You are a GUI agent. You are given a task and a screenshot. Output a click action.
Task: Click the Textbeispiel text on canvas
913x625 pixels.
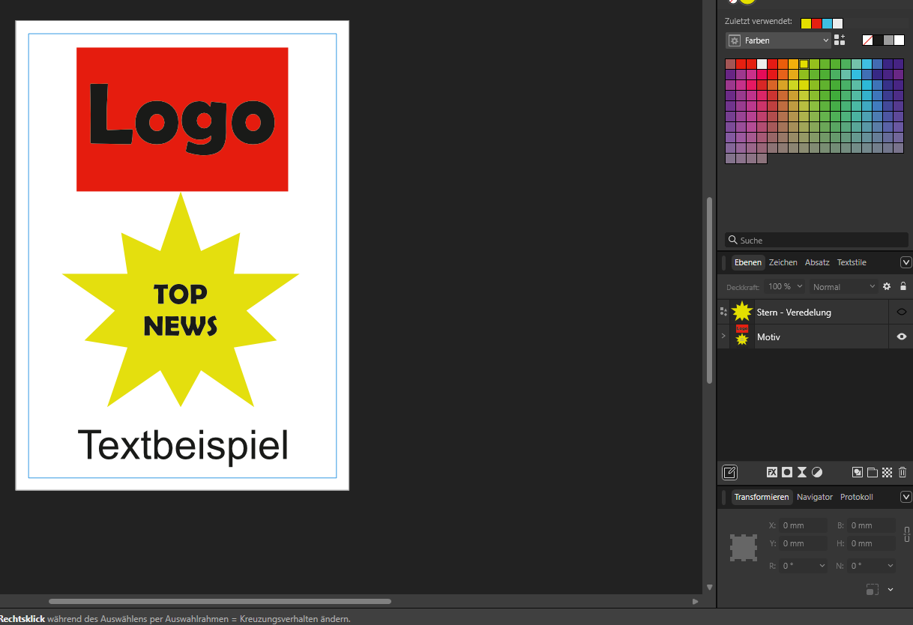click(x=183, y=445)
